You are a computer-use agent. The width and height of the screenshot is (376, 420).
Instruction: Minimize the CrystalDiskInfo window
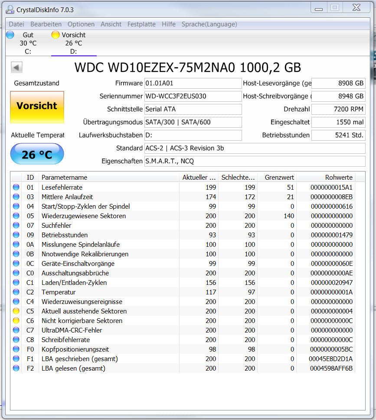319,8
